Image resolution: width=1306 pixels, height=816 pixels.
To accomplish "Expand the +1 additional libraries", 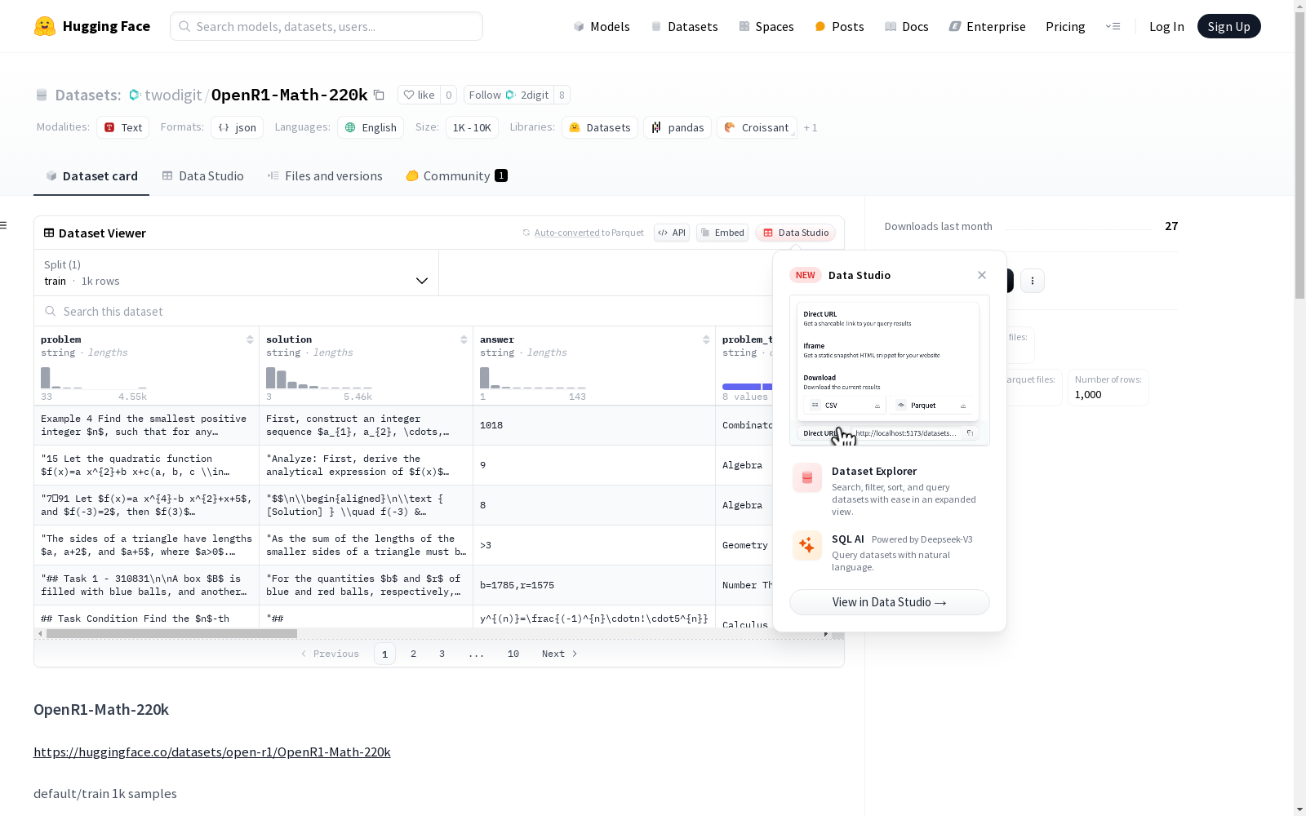I will pyautogui.click(x=811, y=127).
